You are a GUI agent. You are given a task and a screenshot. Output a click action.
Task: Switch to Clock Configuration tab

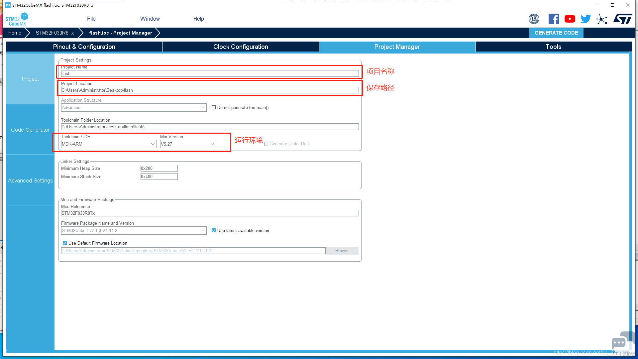[241, 47]
